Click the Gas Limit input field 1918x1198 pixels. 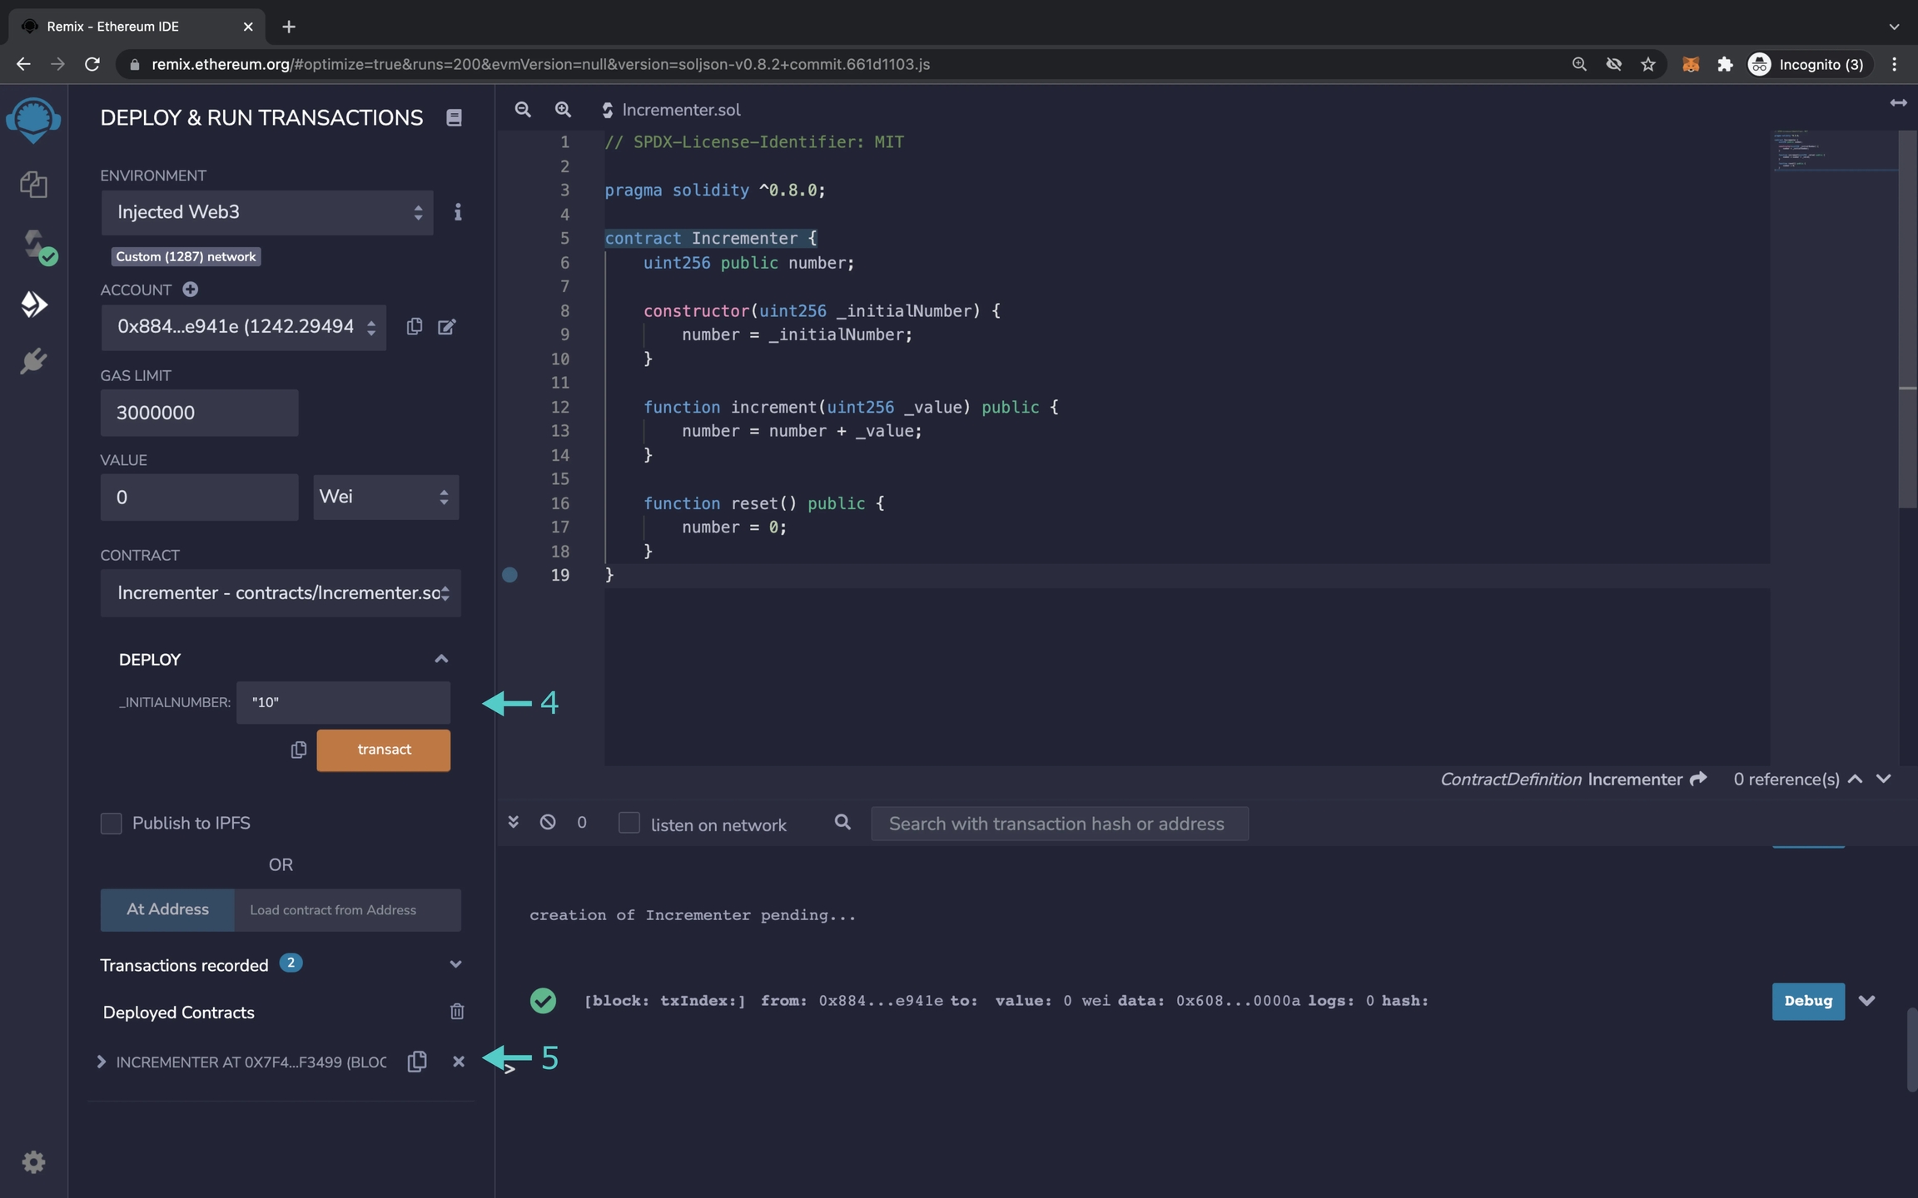click(199, 413)
